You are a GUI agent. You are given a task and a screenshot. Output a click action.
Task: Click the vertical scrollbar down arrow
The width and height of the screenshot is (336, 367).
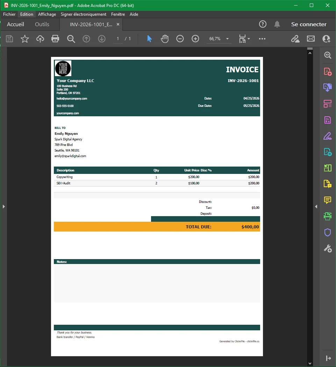pyautogui.click(x=310, y=363)
